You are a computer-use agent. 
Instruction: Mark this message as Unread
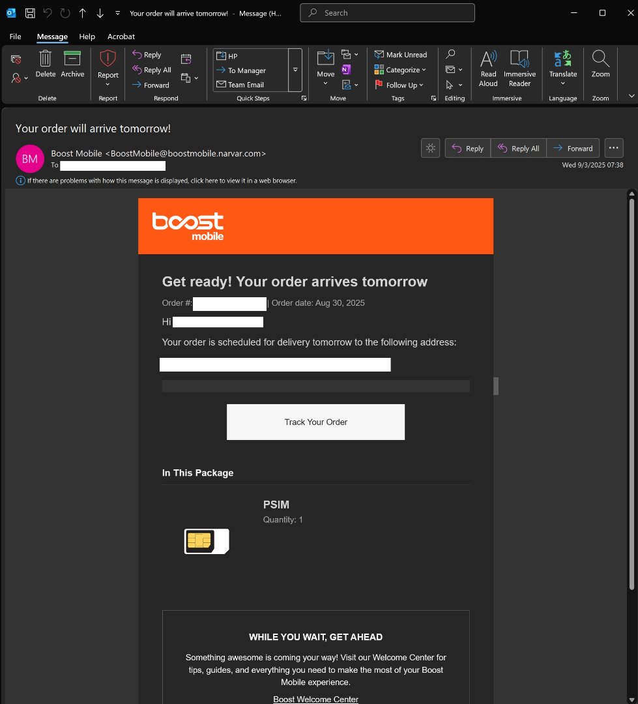pos(401,54)
